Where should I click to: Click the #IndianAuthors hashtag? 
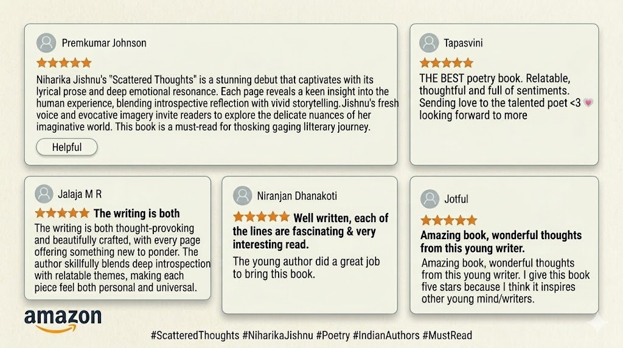coord(386,335)
